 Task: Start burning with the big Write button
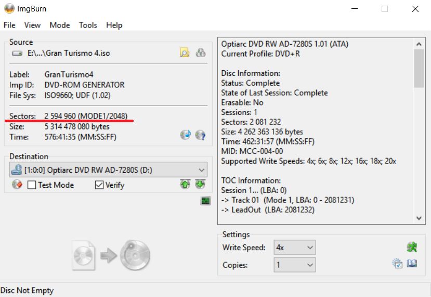click(x=111, y=255)
